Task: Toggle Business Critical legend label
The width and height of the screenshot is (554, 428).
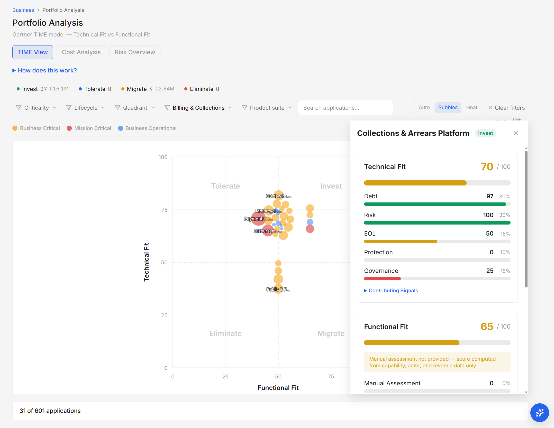Action: tap(40, 128)
